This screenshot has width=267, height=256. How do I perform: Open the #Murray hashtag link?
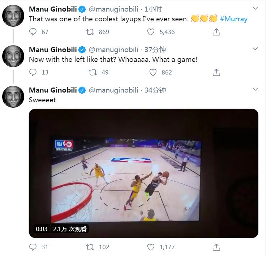(234, 19)
